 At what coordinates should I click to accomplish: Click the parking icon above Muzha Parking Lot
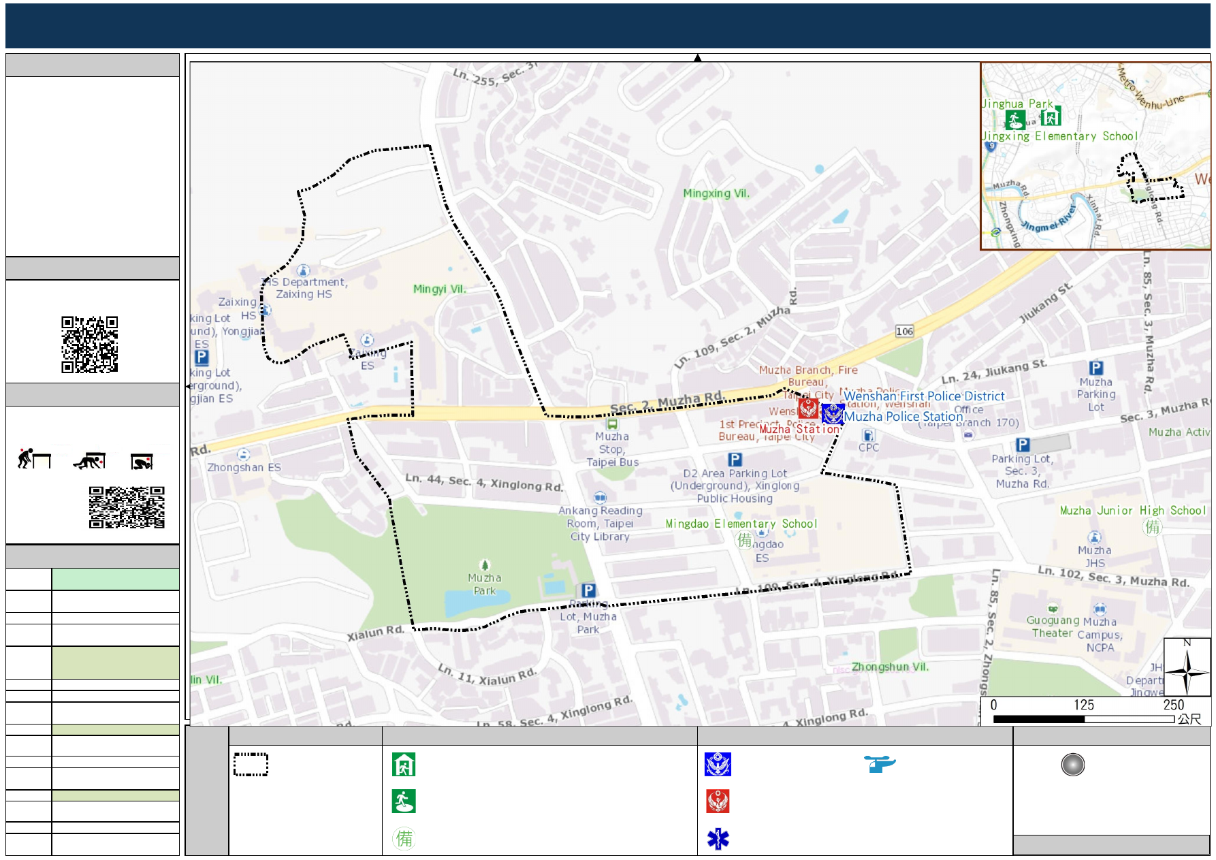click(x=1095, y=368)
